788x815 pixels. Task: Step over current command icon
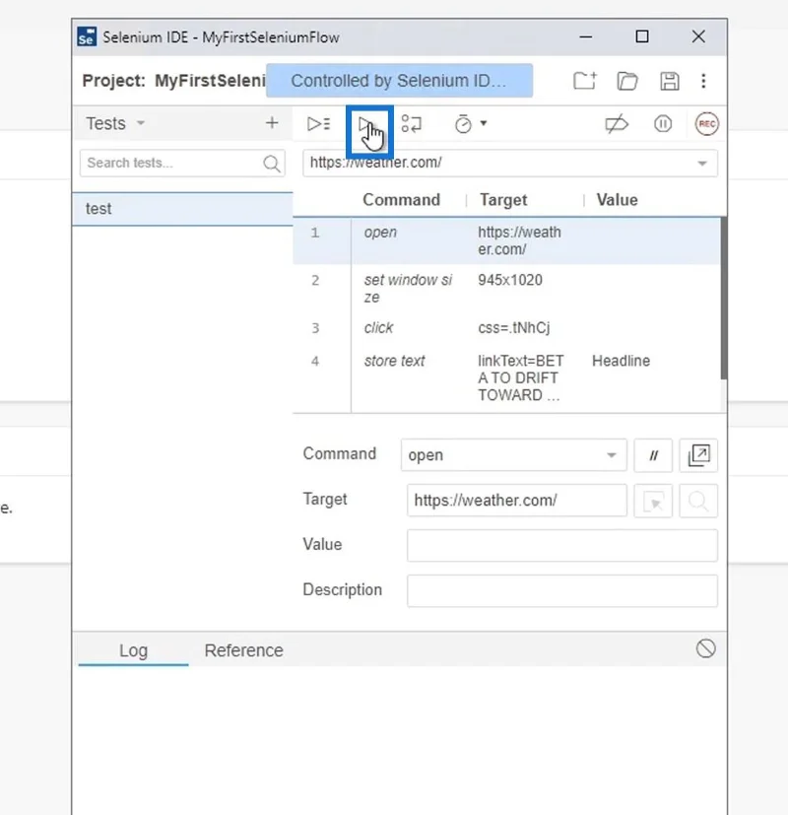coord(412,124)
